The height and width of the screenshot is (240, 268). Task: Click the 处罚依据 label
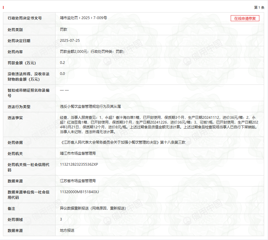[15, 143]
